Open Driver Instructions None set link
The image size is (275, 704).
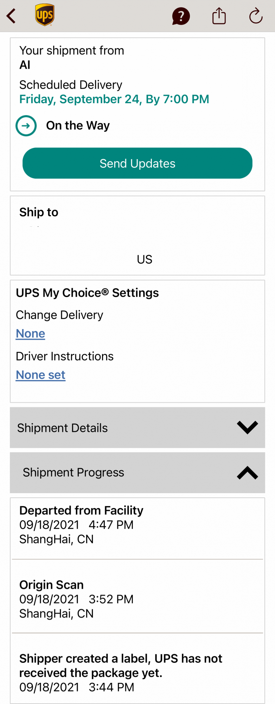(41, 375)
